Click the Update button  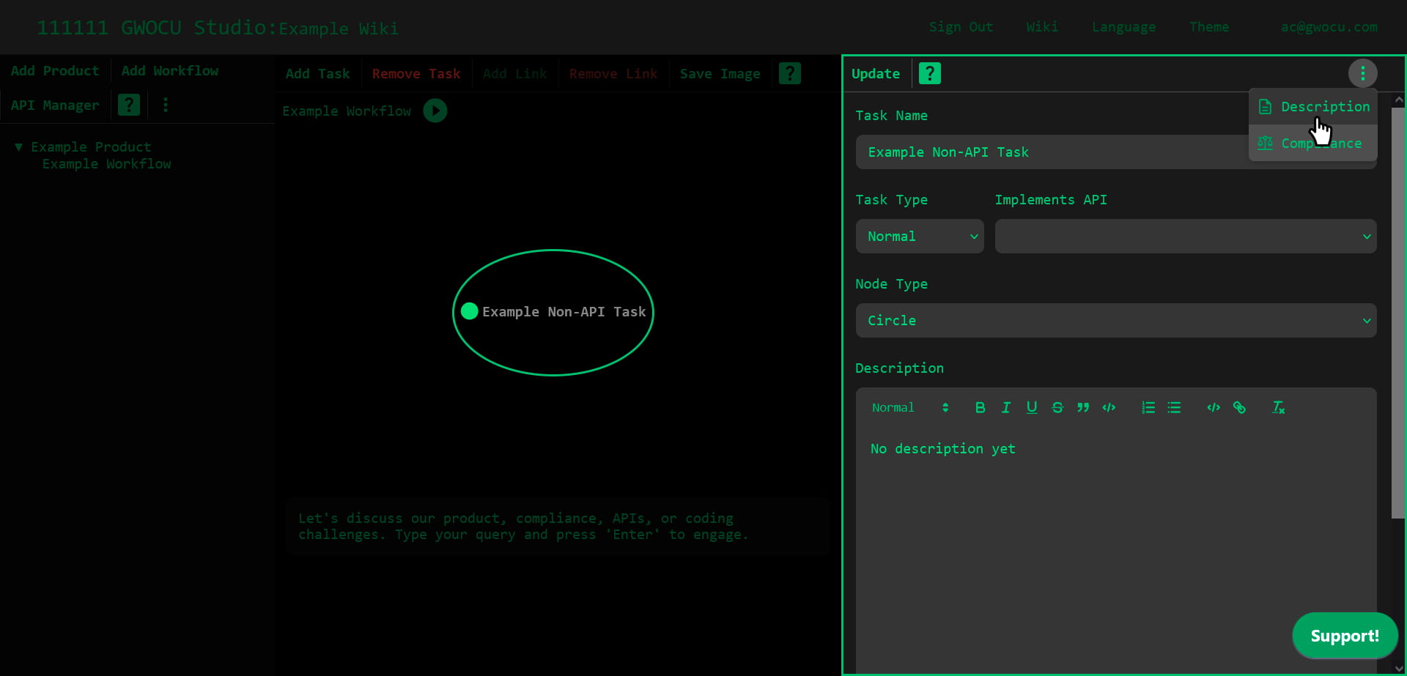tap(876, 73)
